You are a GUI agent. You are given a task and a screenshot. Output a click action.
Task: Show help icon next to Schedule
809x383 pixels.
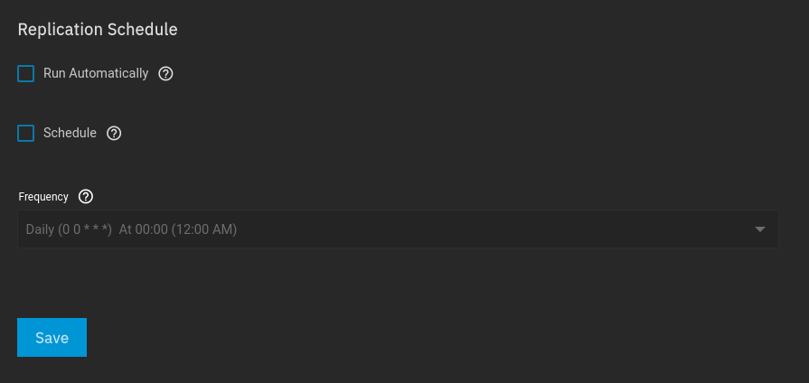114,134
